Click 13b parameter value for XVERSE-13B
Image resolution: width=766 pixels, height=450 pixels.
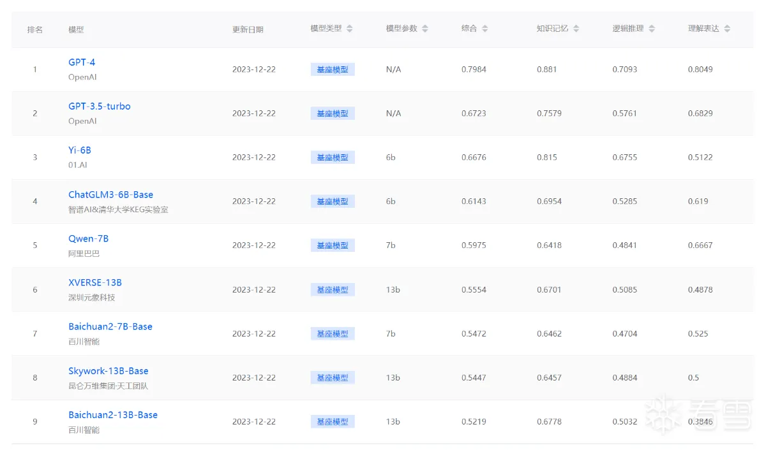click(x=393, y=289)
